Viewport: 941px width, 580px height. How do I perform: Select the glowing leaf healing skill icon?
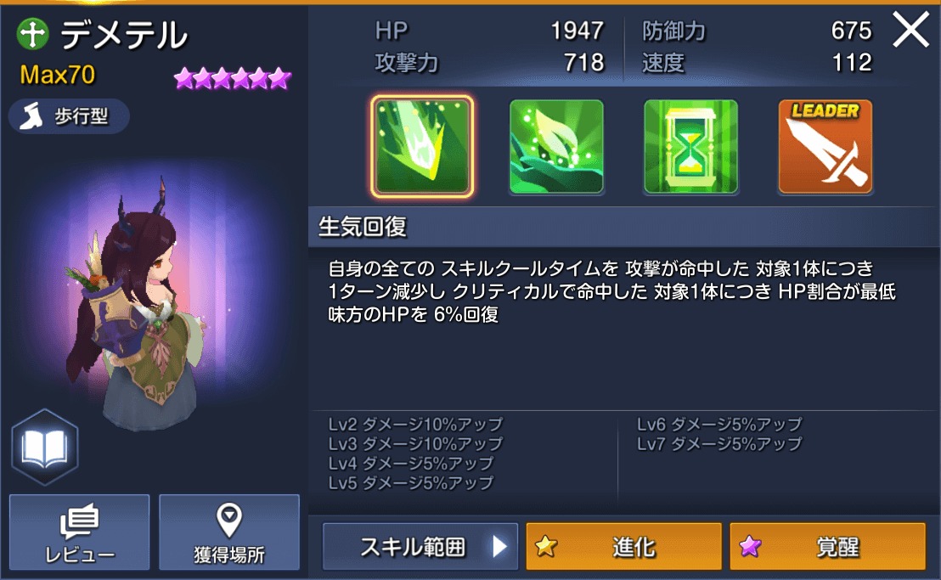click(556, 147)
